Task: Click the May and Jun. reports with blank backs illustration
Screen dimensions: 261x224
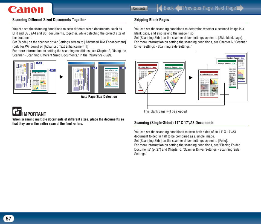Action: (161, 77)
